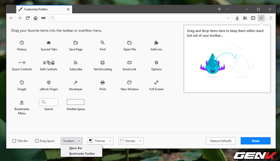Select the Full Screen arrows icon
Image resolution: width=280 pixels, height=161 pixels.
coord(156,82)
